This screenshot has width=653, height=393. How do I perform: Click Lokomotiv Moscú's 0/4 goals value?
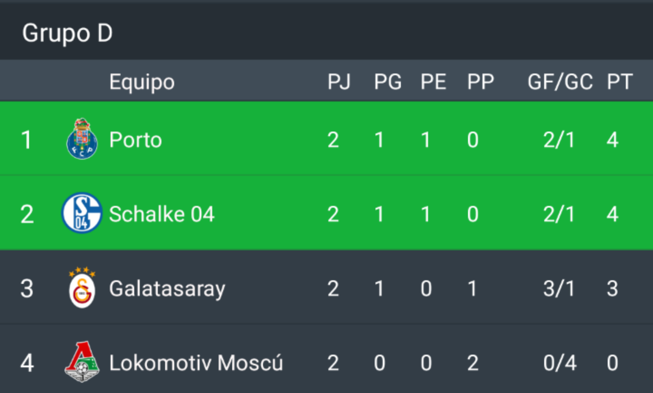coord(560,363)
